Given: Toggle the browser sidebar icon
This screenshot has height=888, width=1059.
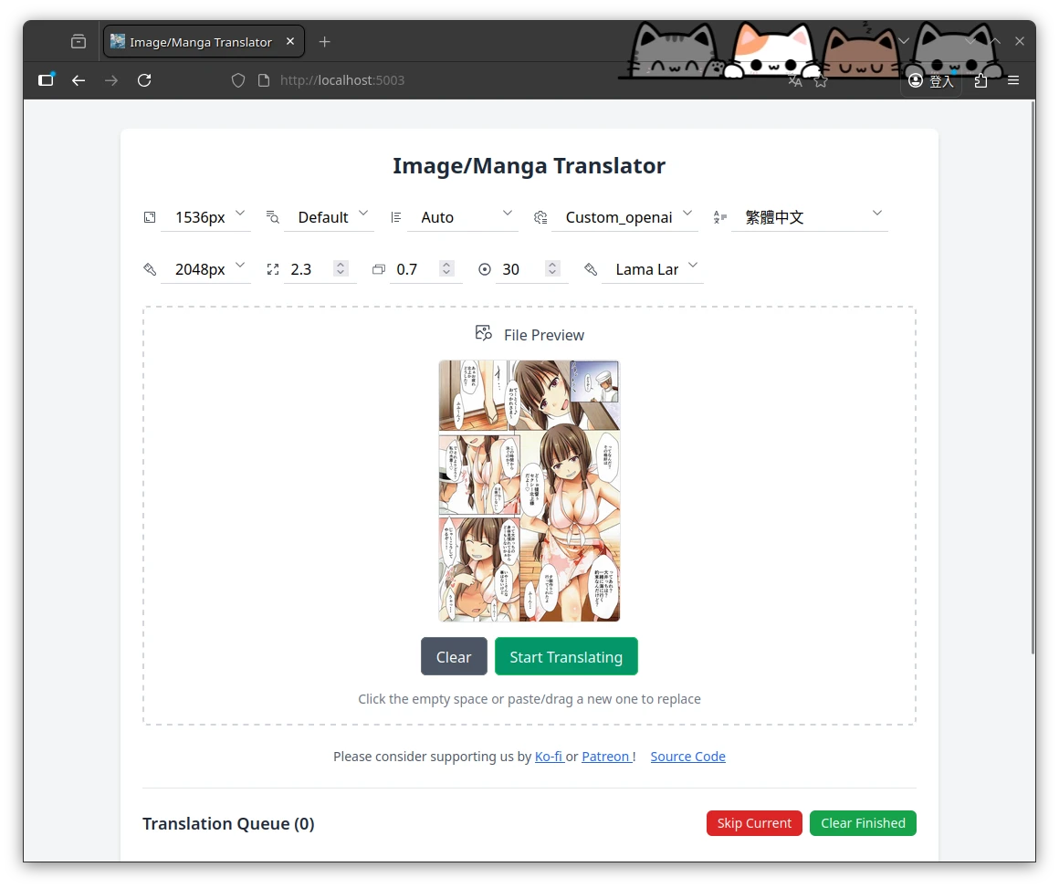Looking at the screenshot, I should pyautogui.click(x=46, y=80).
